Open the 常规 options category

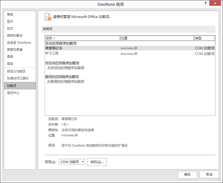click(x=10, y=15)
